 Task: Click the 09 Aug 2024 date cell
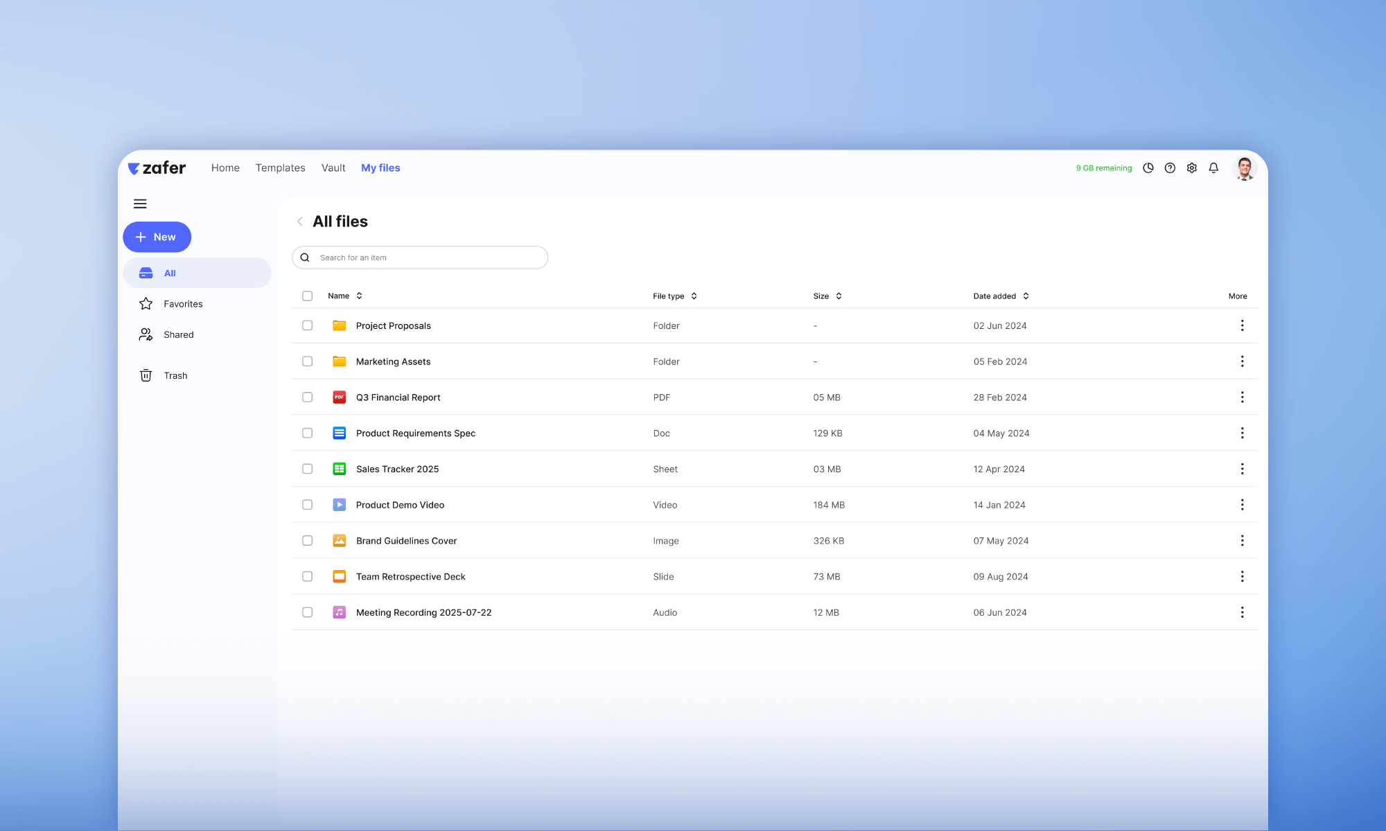1000,577
